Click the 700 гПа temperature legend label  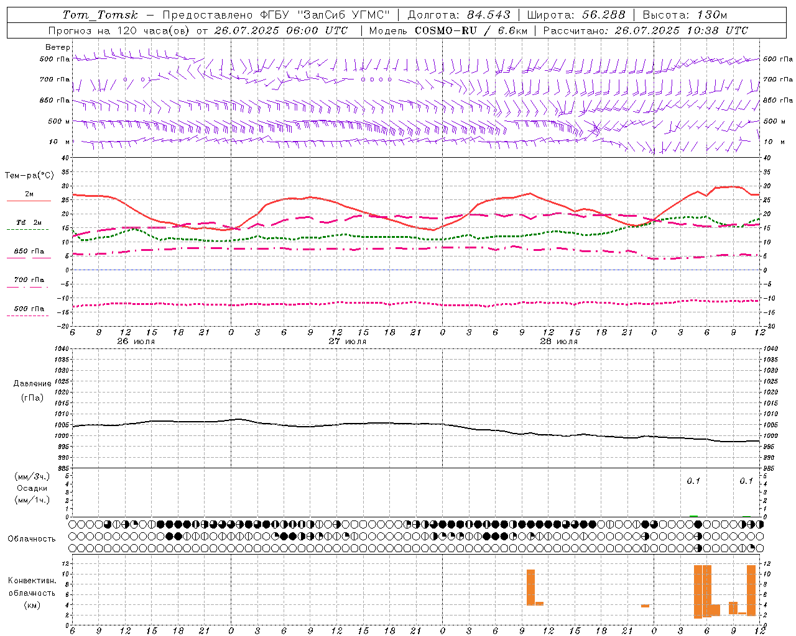(29, 280)
